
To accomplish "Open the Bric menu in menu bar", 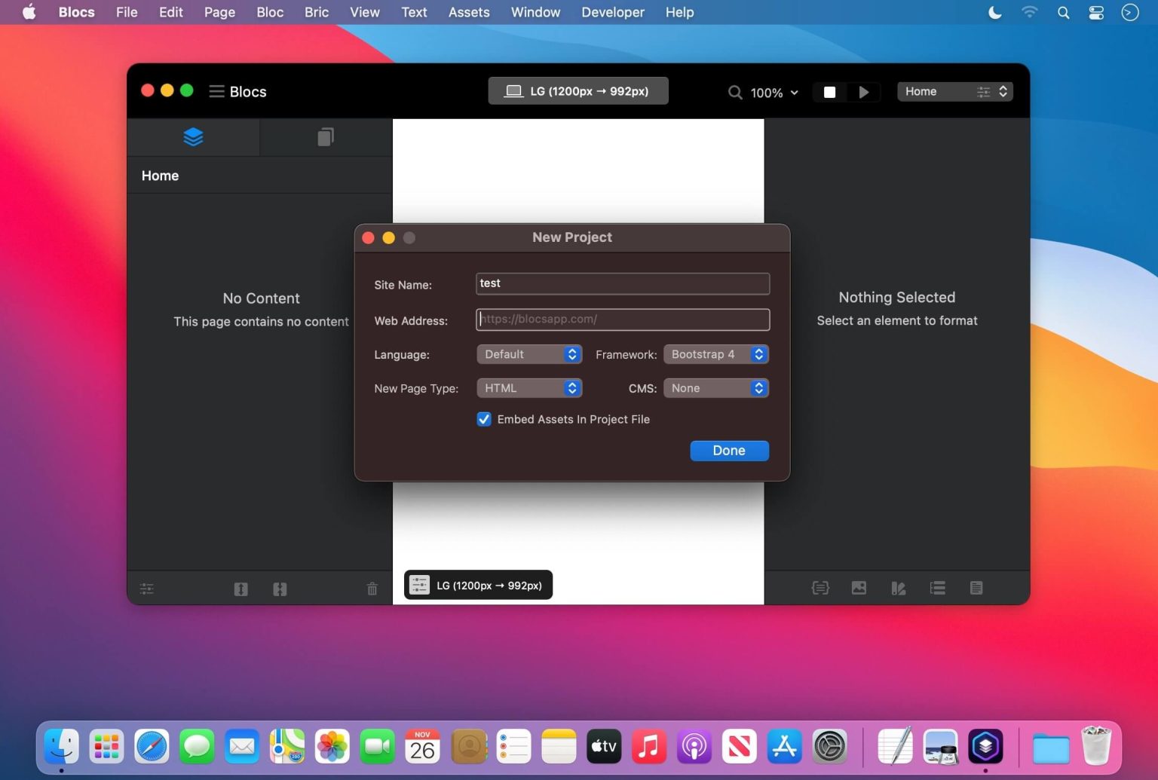I will click(316, 12).
